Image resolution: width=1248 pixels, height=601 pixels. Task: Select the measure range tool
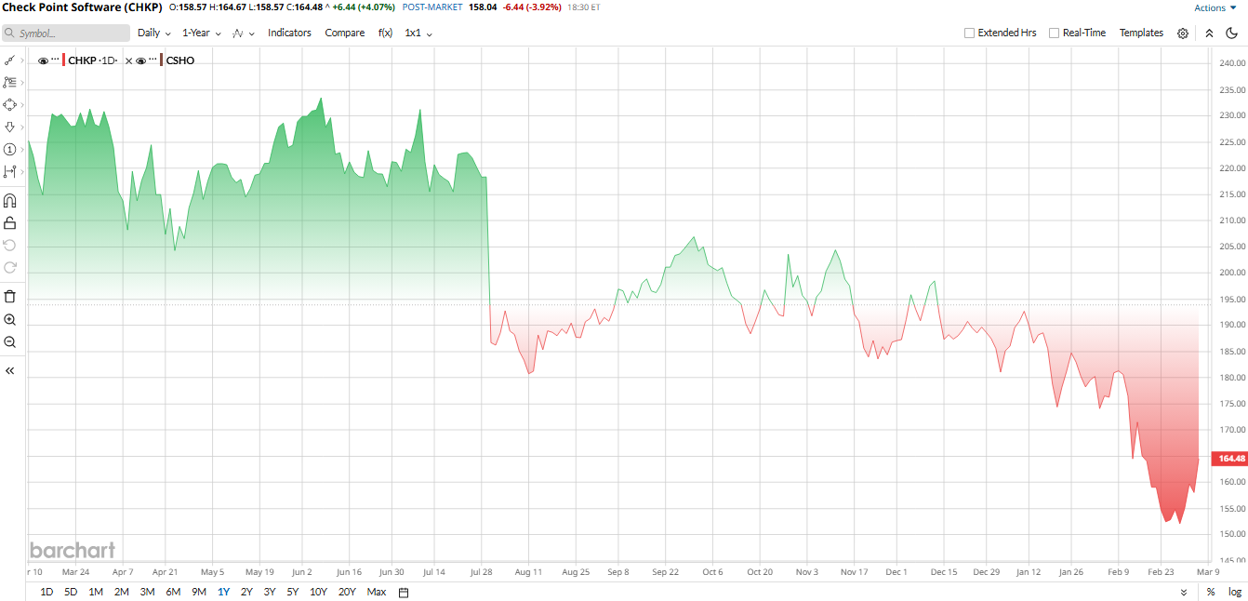(x=9, y=171)
